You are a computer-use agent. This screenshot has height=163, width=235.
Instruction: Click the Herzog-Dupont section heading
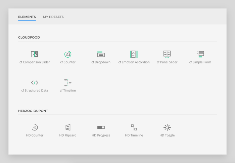pos(33,111)
